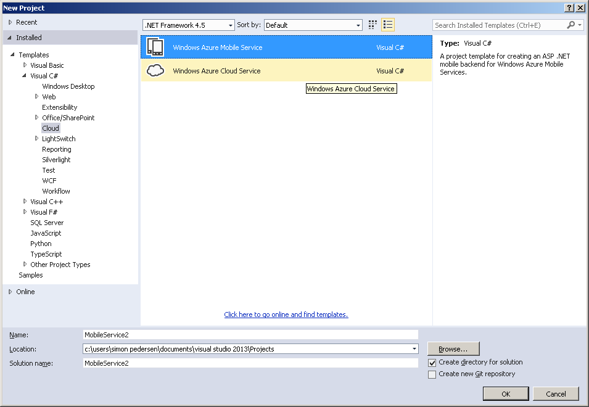Collapse the Visual C# tree node
This screenshot has width=589, height=407.
pos(25,76)
